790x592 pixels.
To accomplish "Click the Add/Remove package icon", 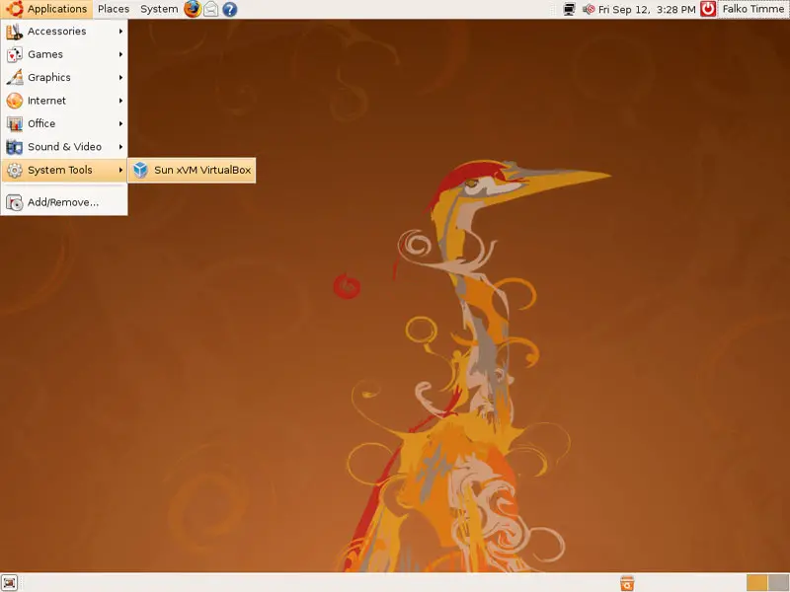I will 14,202.
